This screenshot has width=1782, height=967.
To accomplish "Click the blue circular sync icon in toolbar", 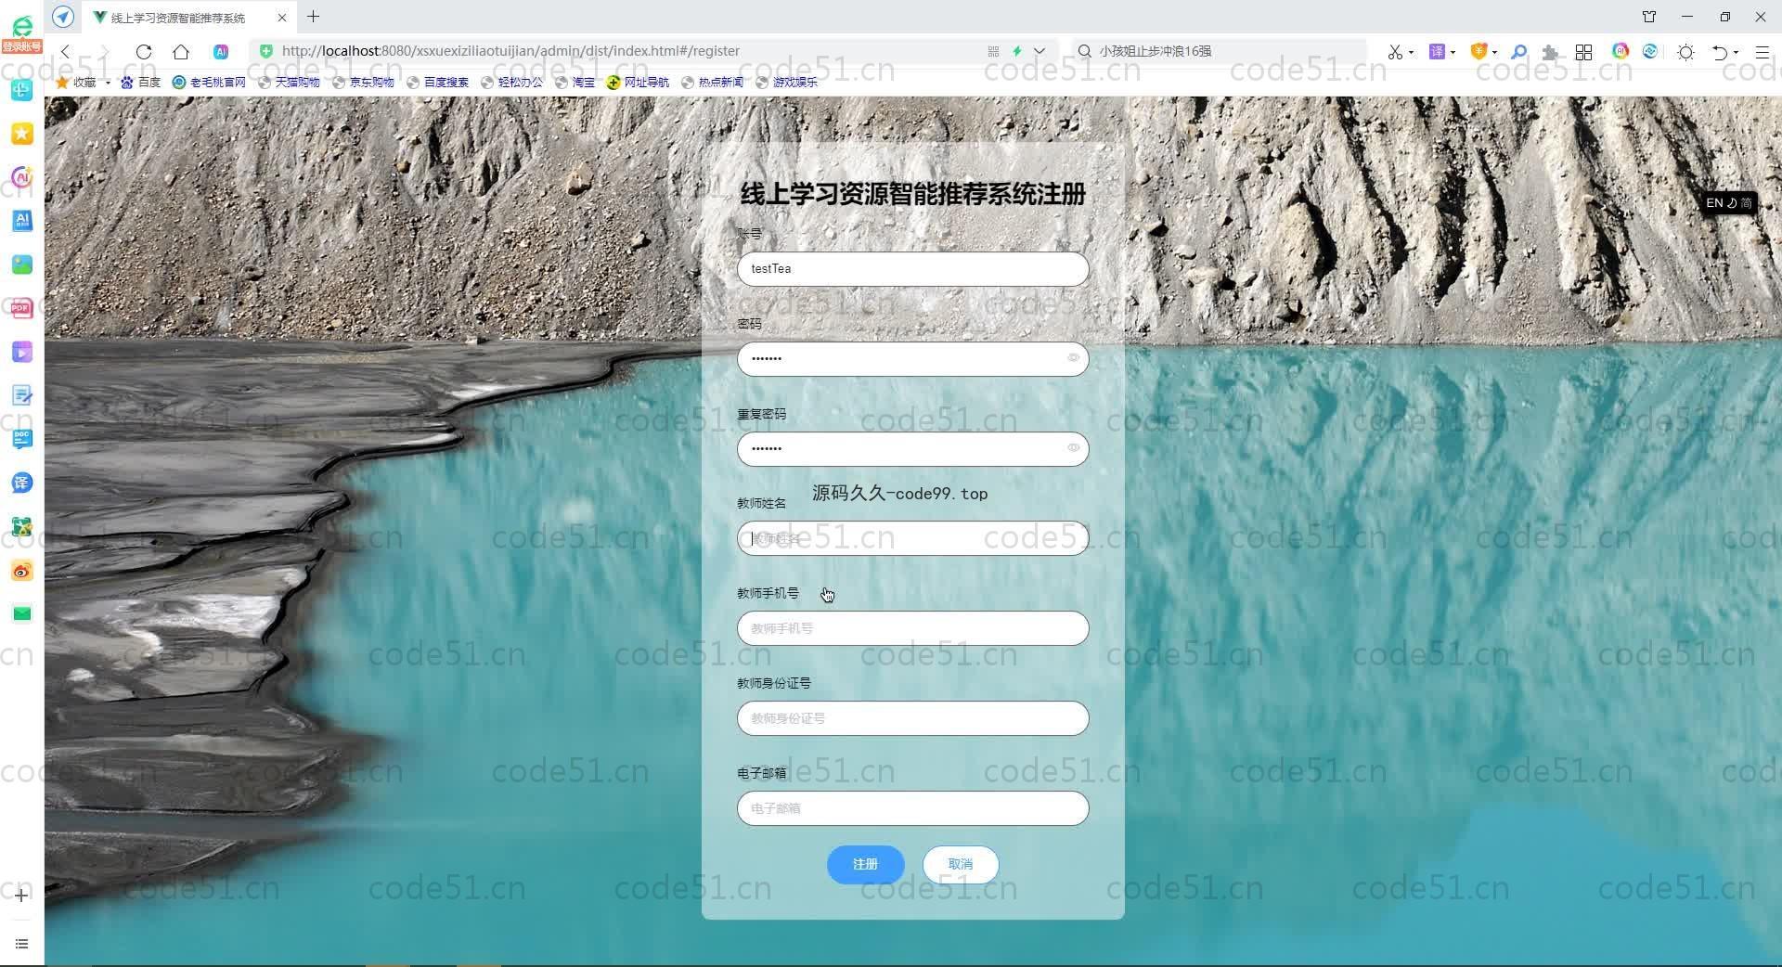I will [x=1650, y=51].
